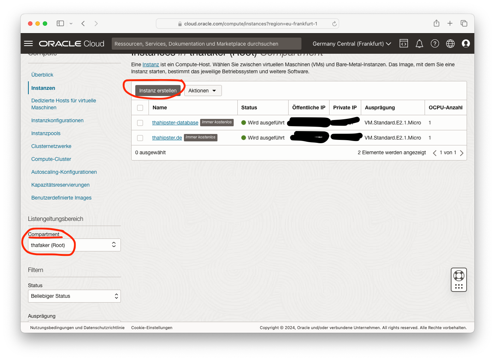Click the next page pagination arrow
495x360 pixels.
[462, 153]
